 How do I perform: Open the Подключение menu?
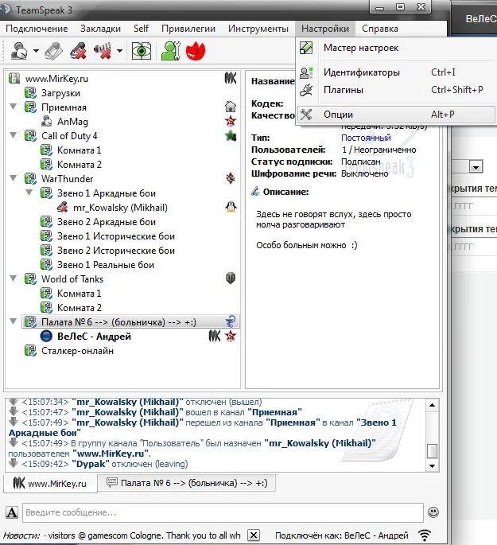(x=37, y=29)
